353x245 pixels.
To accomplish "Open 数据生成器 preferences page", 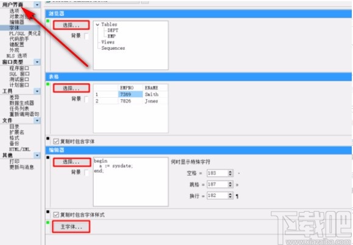I will tap(22, 103).
